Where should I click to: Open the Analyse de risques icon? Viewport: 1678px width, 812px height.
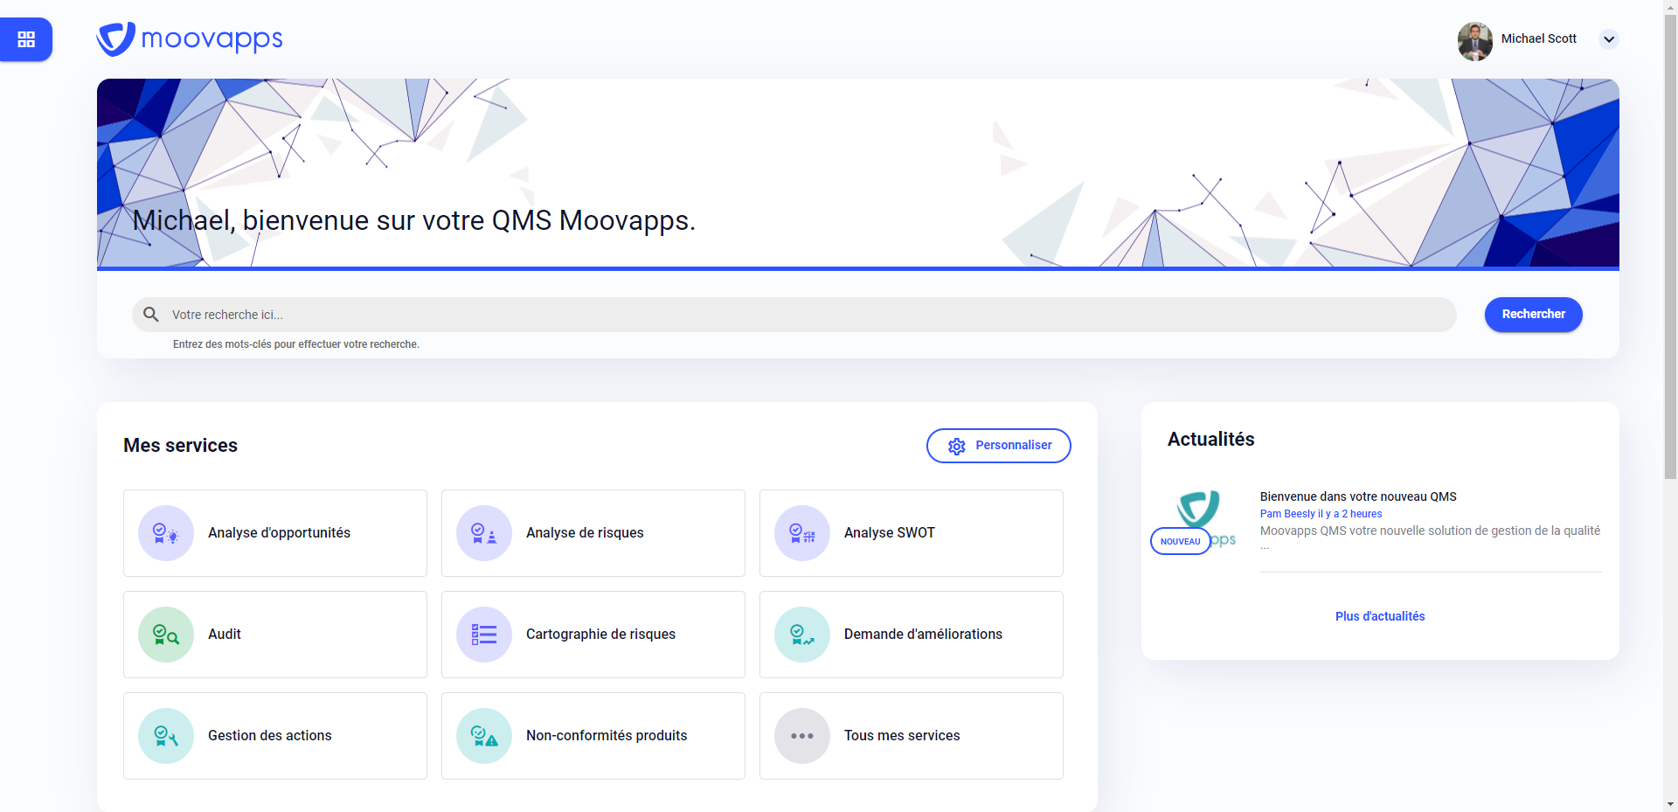[484, 533]
